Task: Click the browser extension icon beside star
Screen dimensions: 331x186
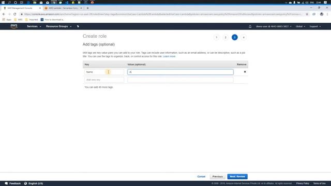Action: 314,14
